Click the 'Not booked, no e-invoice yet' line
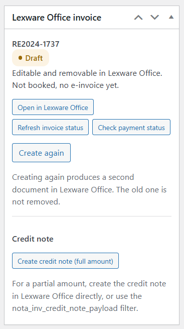 pos(66,85)
